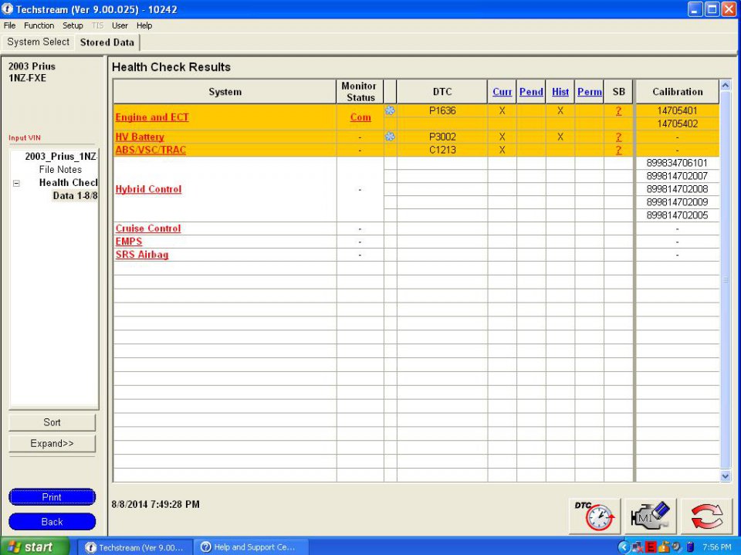Click calibration value 899834706101
This screenshot has height=555, width=741.
point(677,163)
